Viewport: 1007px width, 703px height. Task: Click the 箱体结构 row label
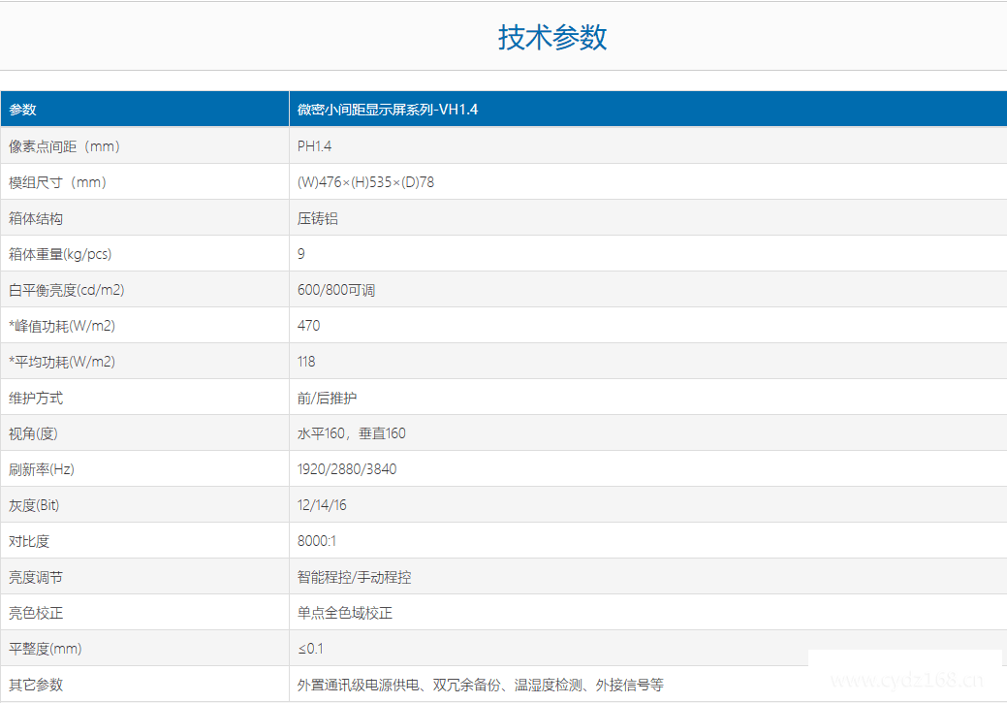36,218
